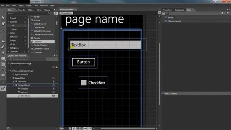The height and width of the screenshot is (130, 231).
Task: Choose the Panels subcategory in Assets
Action: tap(14, 29)
